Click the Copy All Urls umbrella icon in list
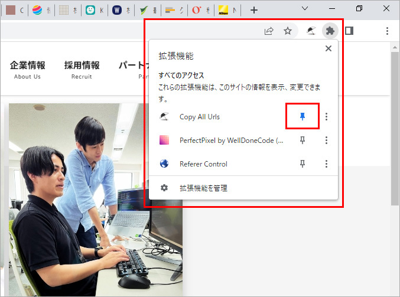 pos(164,116)
